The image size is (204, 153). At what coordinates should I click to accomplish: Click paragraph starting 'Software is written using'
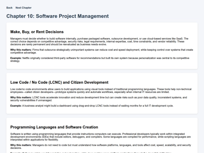coord(100,137)
